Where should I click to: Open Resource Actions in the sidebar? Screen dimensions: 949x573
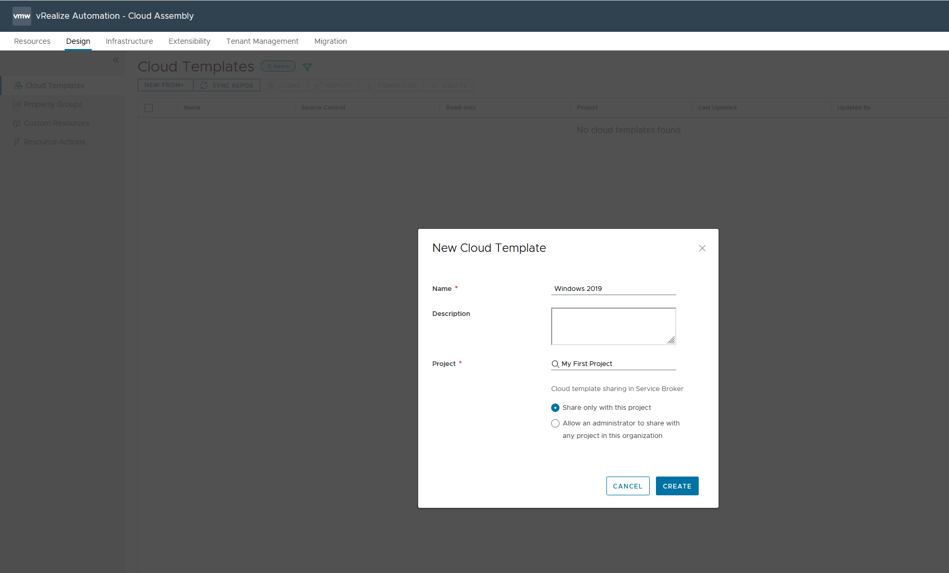click(x=54, y=142)
